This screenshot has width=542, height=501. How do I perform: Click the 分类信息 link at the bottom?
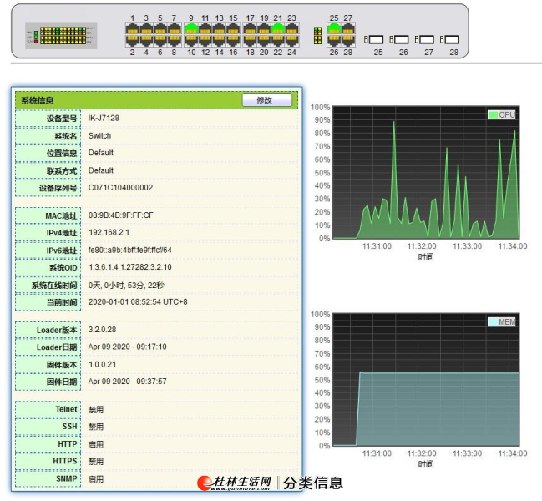313,483
